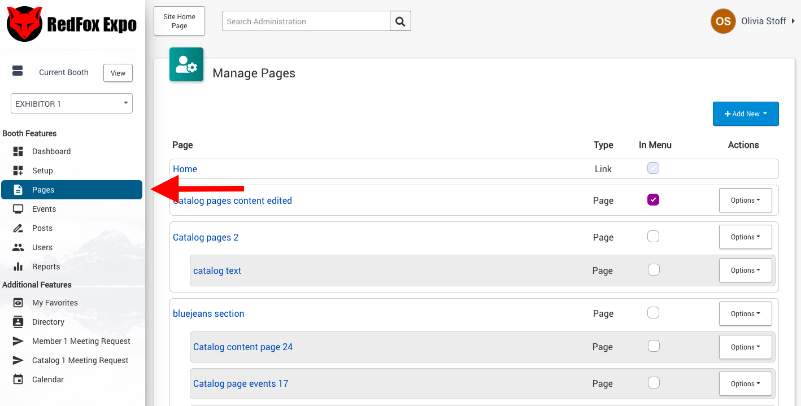This screenshot has width=801, height=406.
Task: Click the Pages document icon
Action: click(x=18, y=190)
